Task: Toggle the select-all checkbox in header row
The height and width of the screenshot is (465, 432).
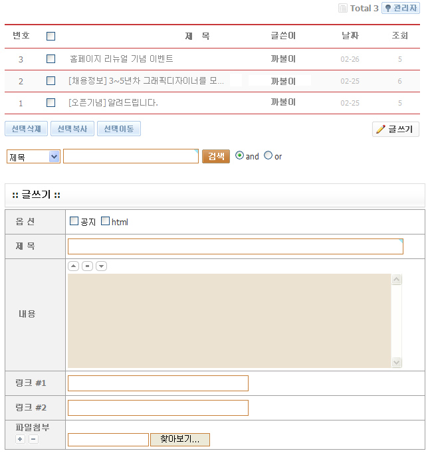Action: click(x=51, y=36)
